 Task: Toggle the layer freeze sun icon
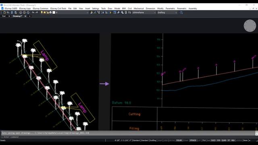coord(45,12)
